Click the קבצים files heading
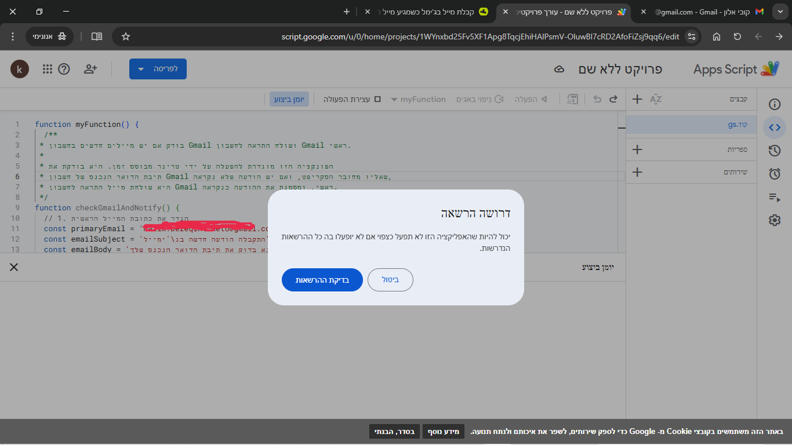Screen dimensions: 792x445 (738, 99)
